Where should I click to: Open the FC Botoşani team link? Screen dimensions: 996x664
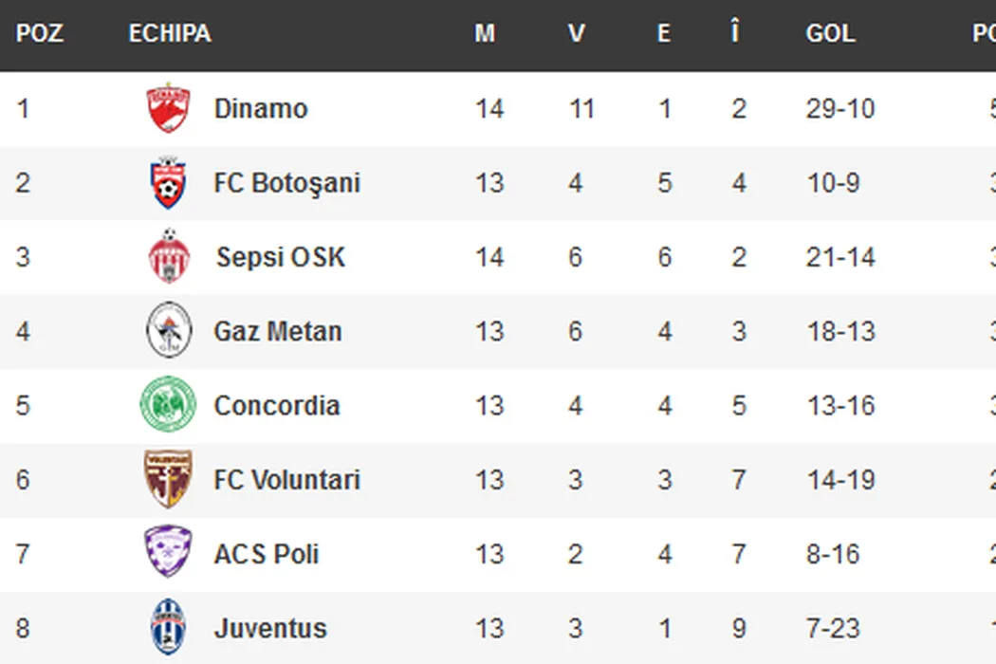click(x=286, y=183)
